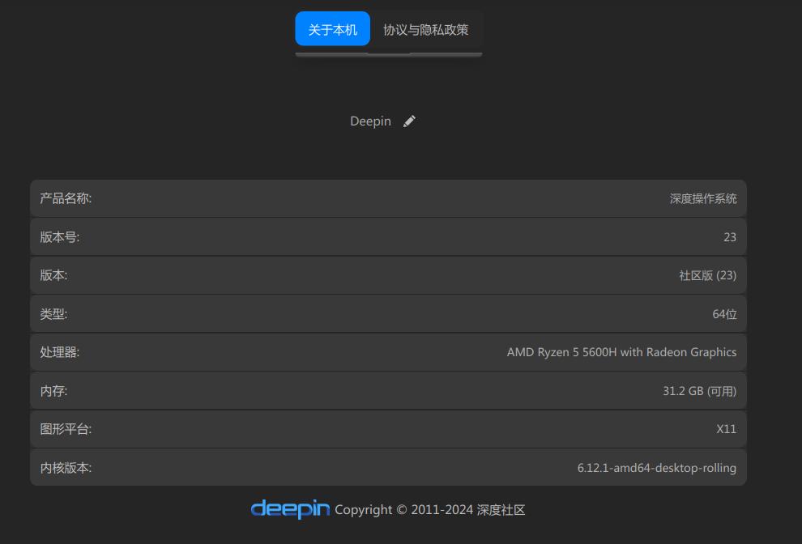The image size is (802, 544).
Task: Select the computer name text Deepin
Action: coord(370,121)
